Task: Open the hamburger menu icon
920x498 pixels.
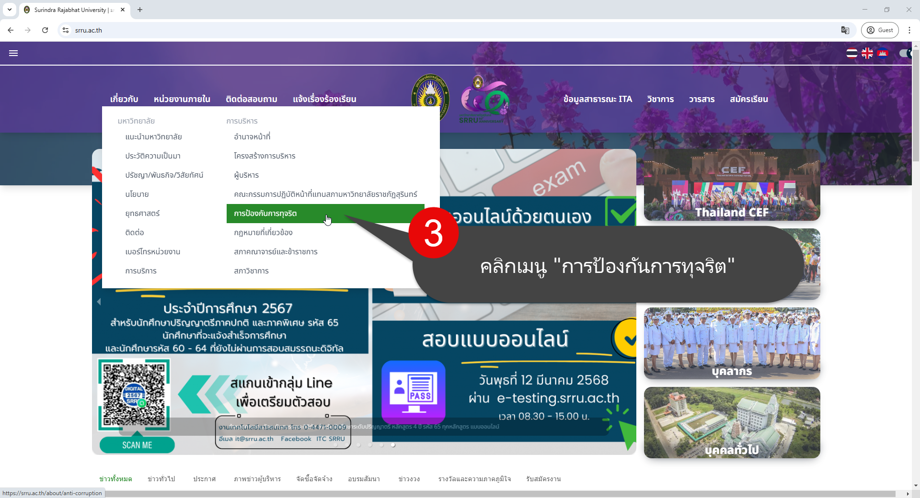Action: 13,53
